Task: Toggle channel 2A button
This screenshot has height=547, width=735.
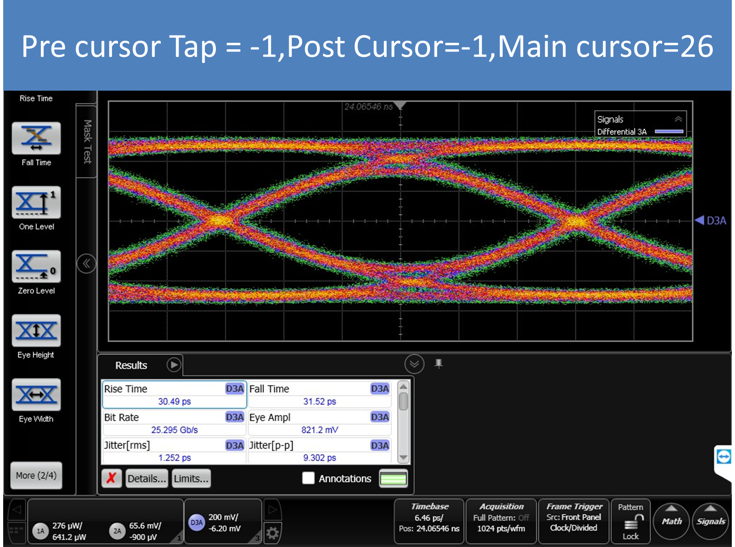Action: (117, 531)
